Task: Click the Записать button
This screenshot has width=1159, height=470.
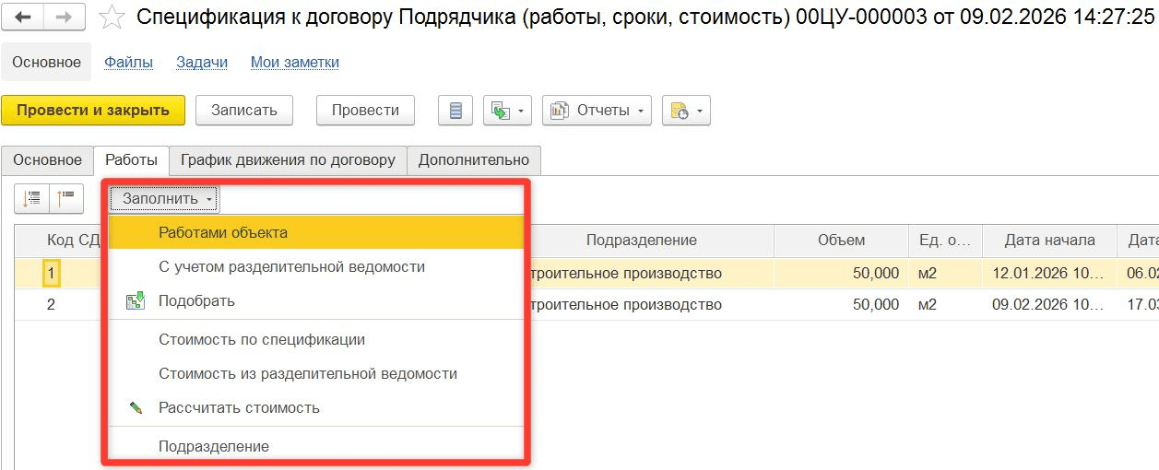Action: click(x=244, y=110)
